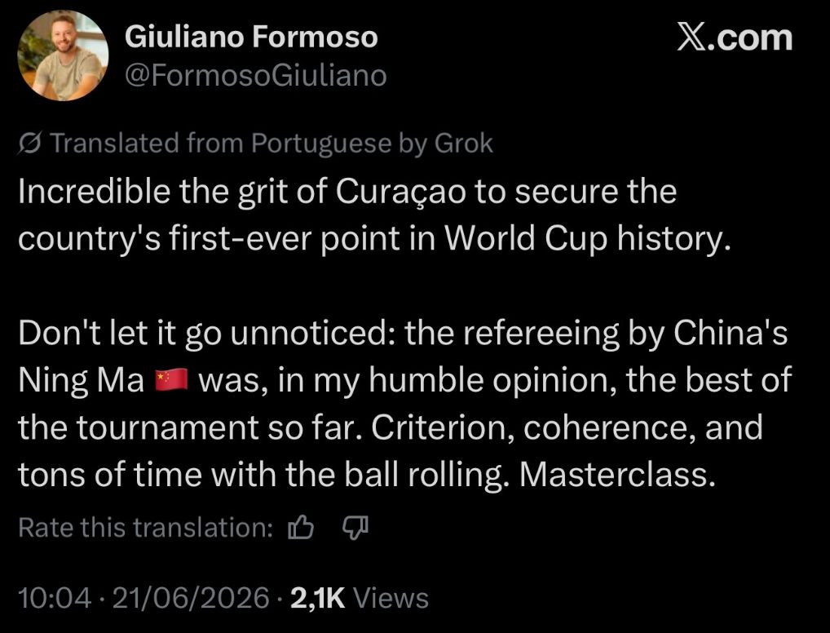Viewport: 830px width, 633px height.
Task: Click the 10:04 post timestamp
Action: tap(55, 598)
